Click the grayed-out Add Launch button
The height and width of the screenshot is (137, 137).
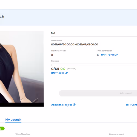click(x=98, y=93)
